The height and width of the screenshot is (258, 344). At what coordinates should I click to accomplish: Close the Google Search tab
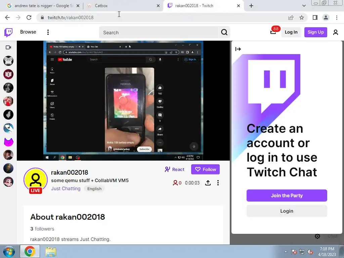[78, 6]
